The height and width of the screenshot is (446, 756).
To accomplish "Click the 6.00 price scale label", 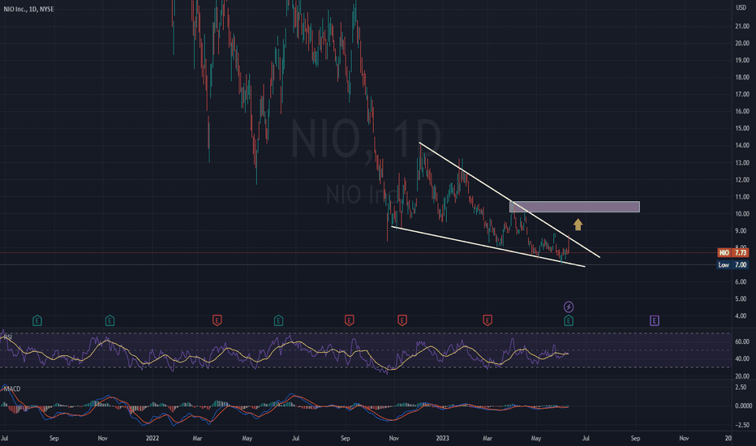I will 742,281.
